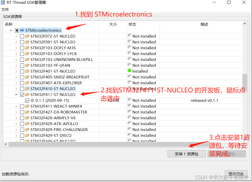Select the STM32F103-YF-UFAN row label

pos(50,65)
